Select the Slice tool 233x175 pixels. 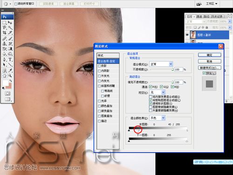click(10, 33)
